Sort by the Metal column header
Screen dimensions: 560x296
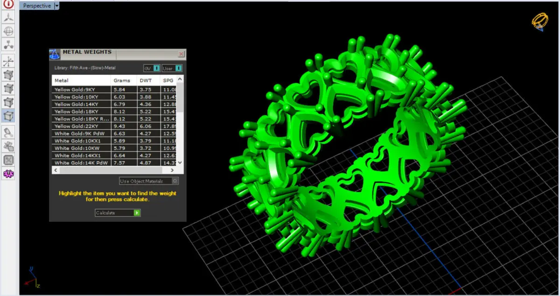tap(81, 81)
